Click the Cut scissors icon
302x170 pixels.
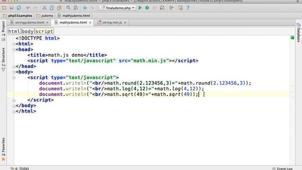(x=44, y=8)
